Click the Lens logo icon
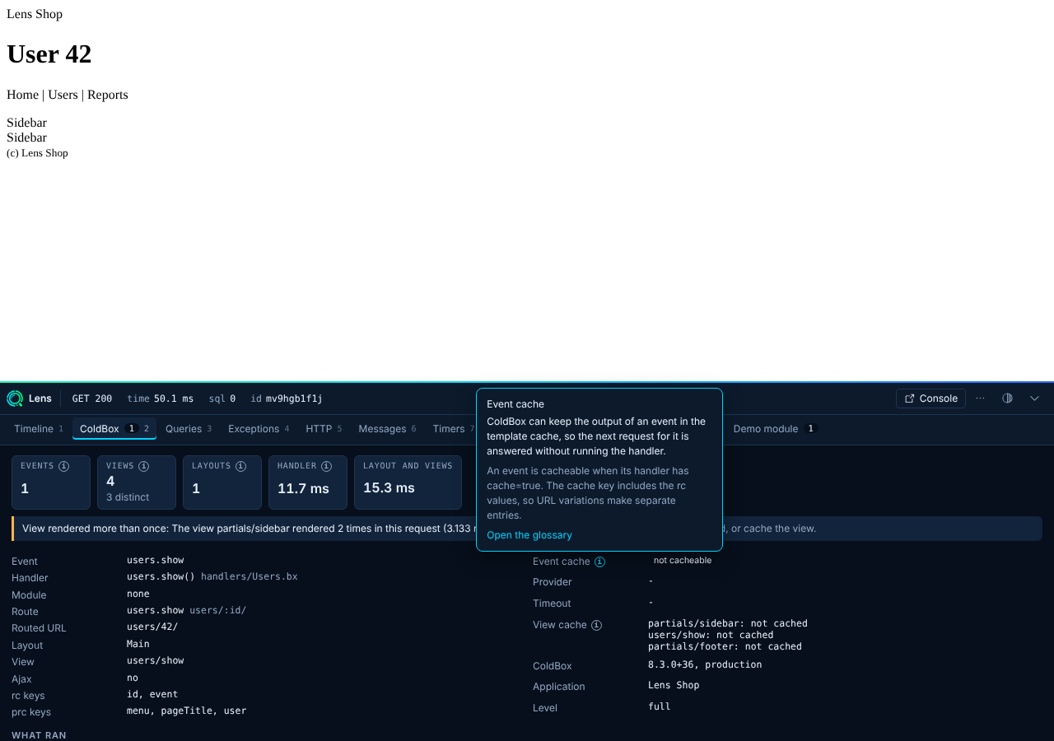The image size is (1054, 741). 15,398
